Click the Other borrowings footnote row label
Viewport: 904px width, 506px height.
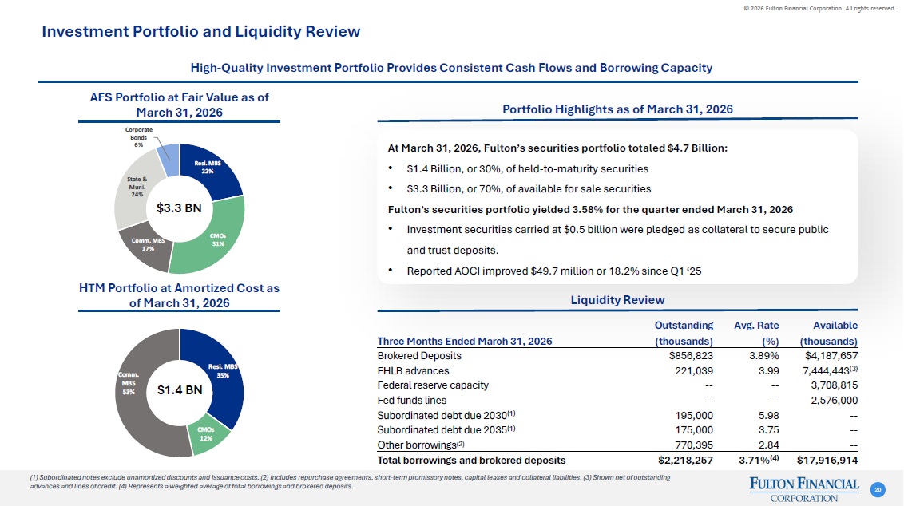point(421,445)
